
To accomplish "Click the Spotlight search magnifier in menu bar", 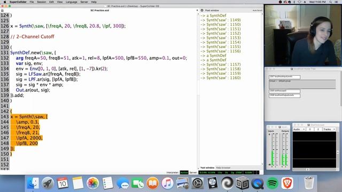I will (x=331, y=2).
